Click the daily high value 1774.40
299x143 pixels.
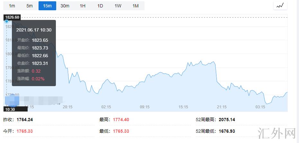pyautogui.click(x=121, y=120)
